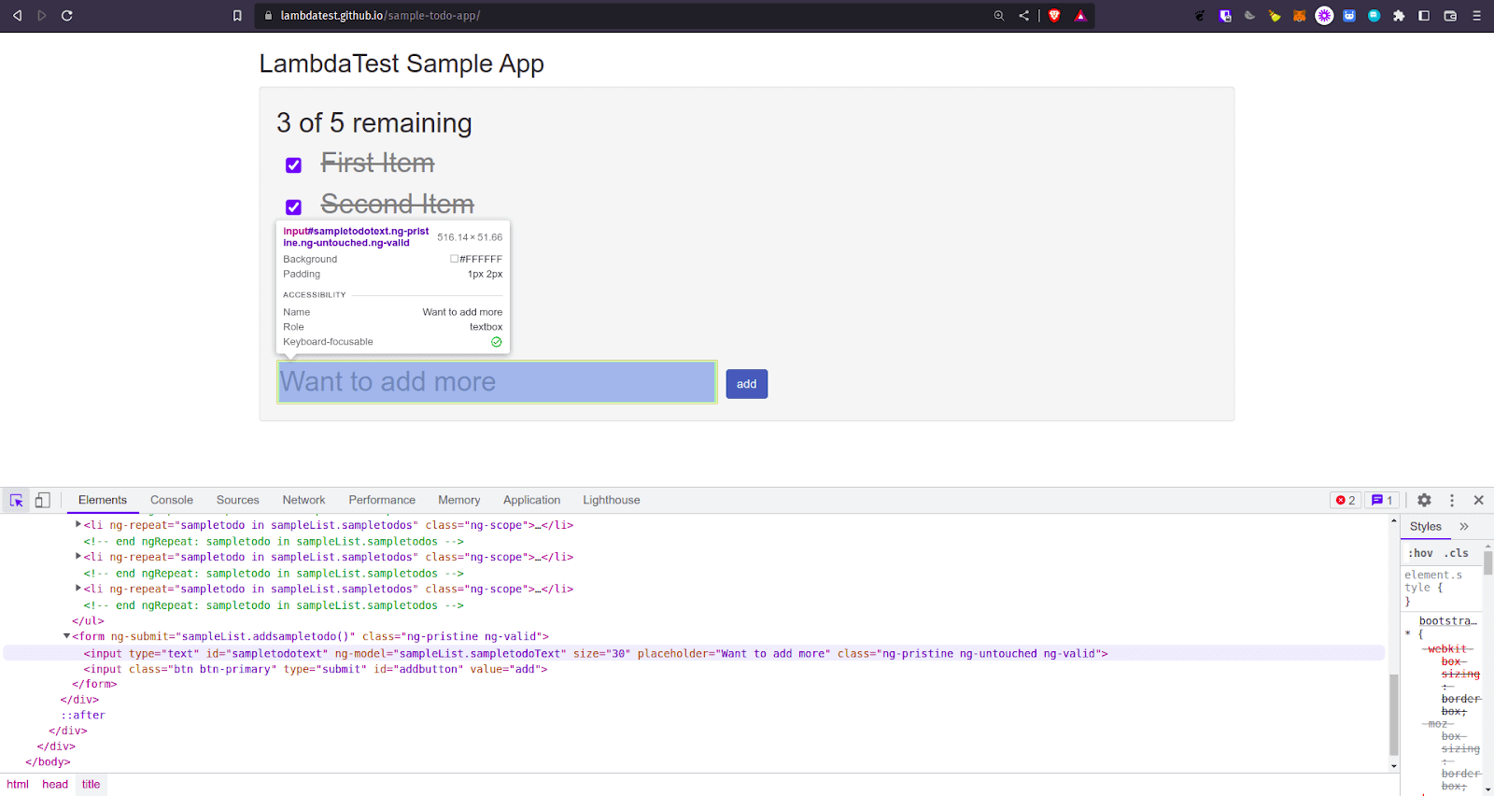
Task: Click the closing </body> tag line
Action: [x=48, y=762]
